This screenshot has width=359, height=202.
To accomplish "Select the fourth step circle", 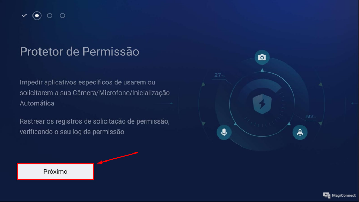I will (x=63, y=16).
